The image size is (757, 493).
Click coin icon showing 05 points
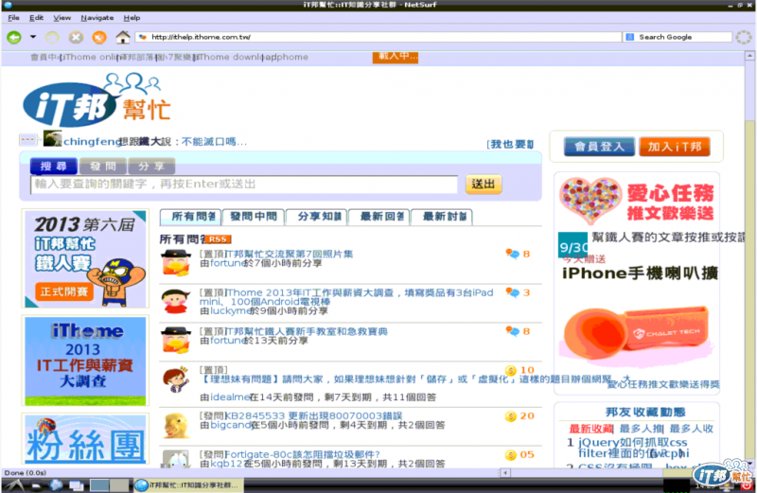click(511, 455)
